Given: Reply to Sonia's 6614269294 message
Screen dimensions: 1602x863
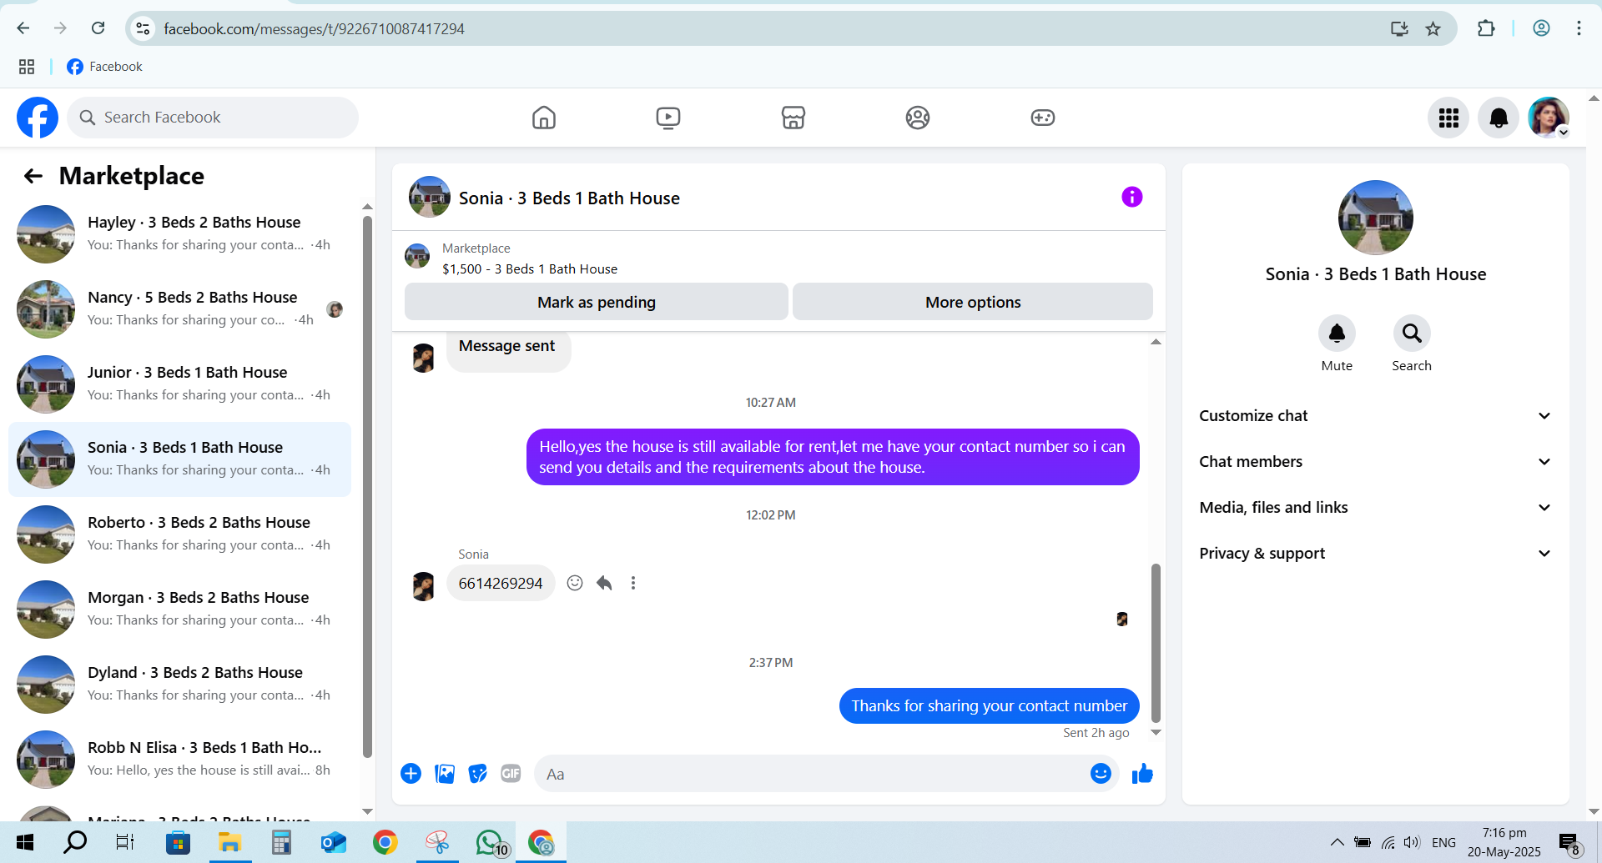Looking at the screenshot, I should pyautogui.click(x=605, y=583).
